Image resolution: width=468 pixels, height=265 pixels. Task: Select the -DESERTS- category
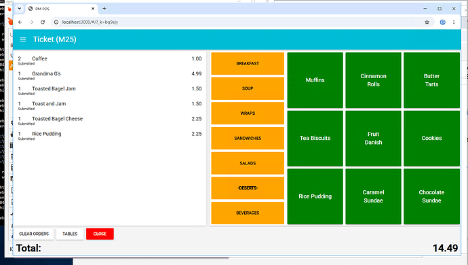[248, 188]
